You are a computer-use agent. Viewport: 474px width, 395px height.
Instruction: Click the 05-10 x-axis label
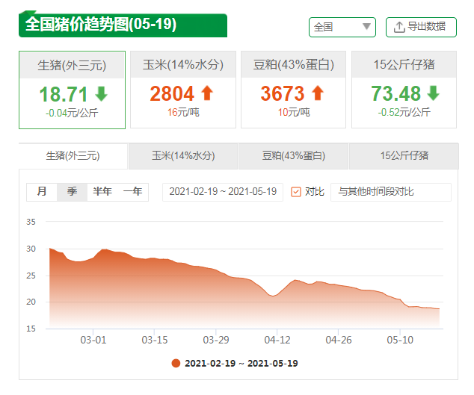click(x=400, y=340)
